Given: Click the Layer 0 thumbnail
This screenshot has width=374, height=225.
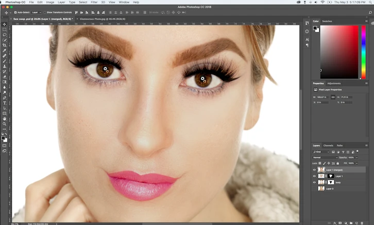Looking at the screenshot, I should point(321,189).
